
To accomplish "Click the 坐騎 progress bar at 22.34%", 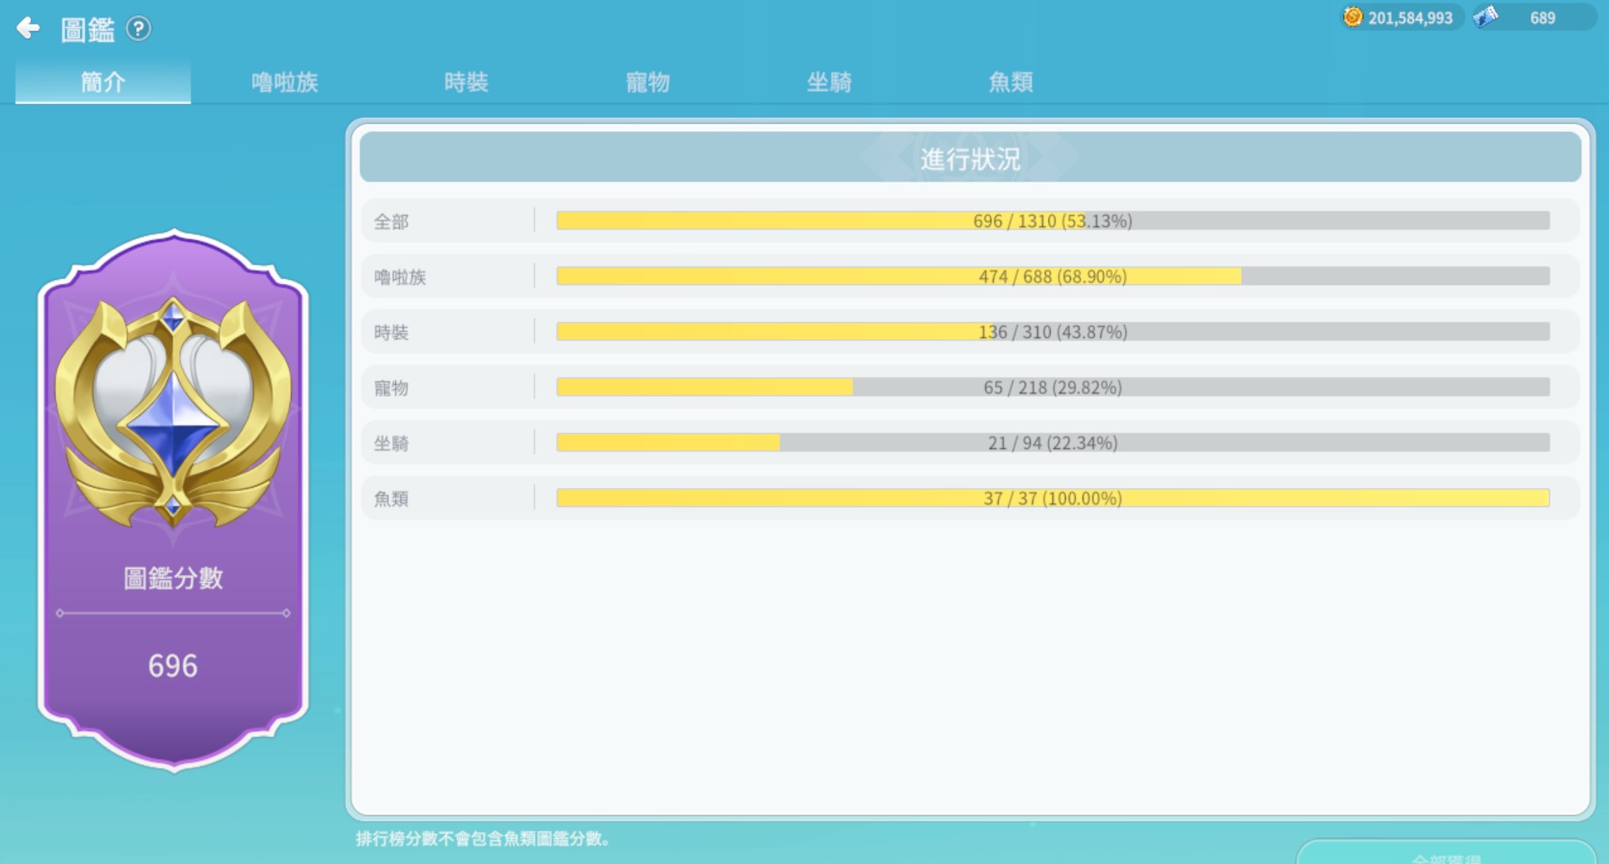I will coord(1052,443).
